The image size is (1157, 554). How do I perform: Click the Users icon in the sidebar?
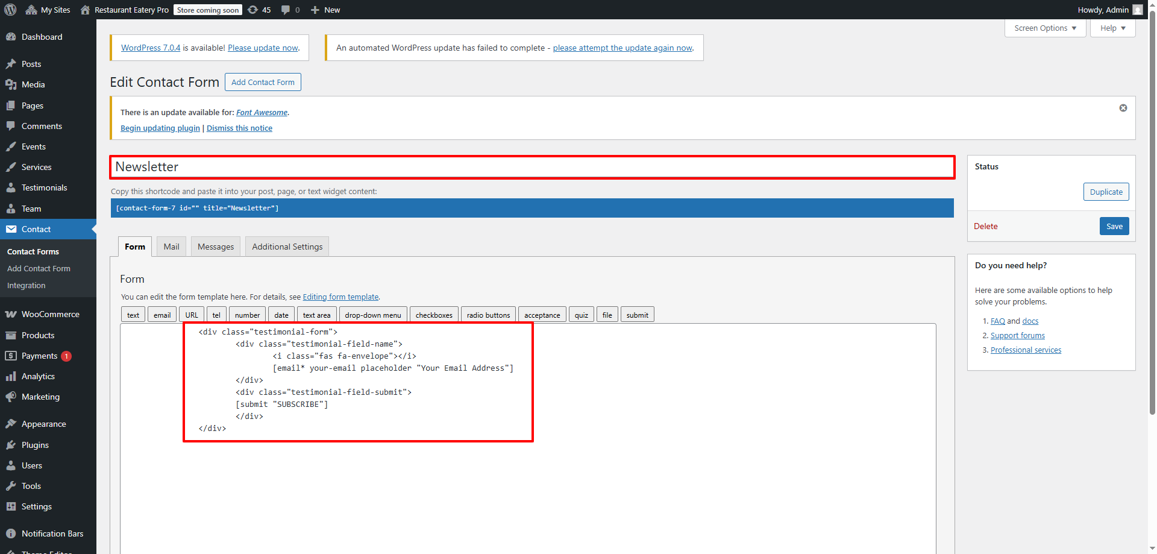(11, 465)
